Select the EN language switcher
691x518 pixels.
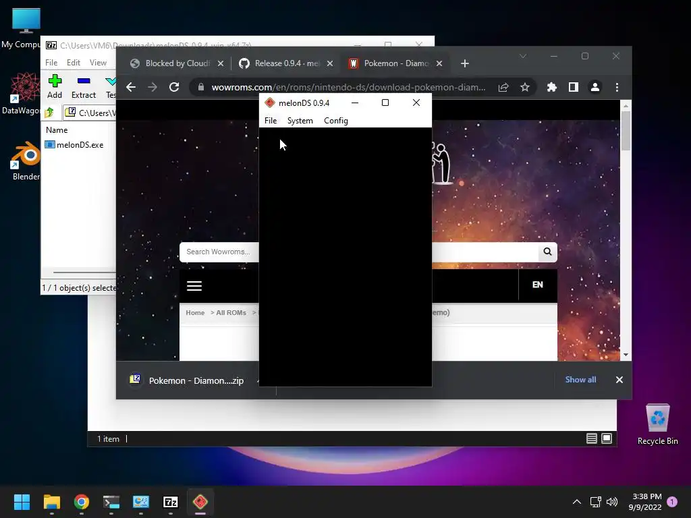coord(538,285)
